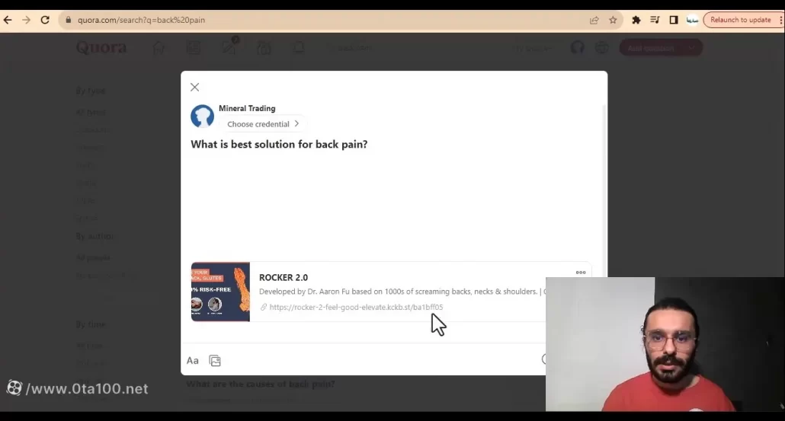The image size is (785, 421).
Task: Open the browser Extensions puzzle icon
Action: pyautogui.click(x=636, y=20)
